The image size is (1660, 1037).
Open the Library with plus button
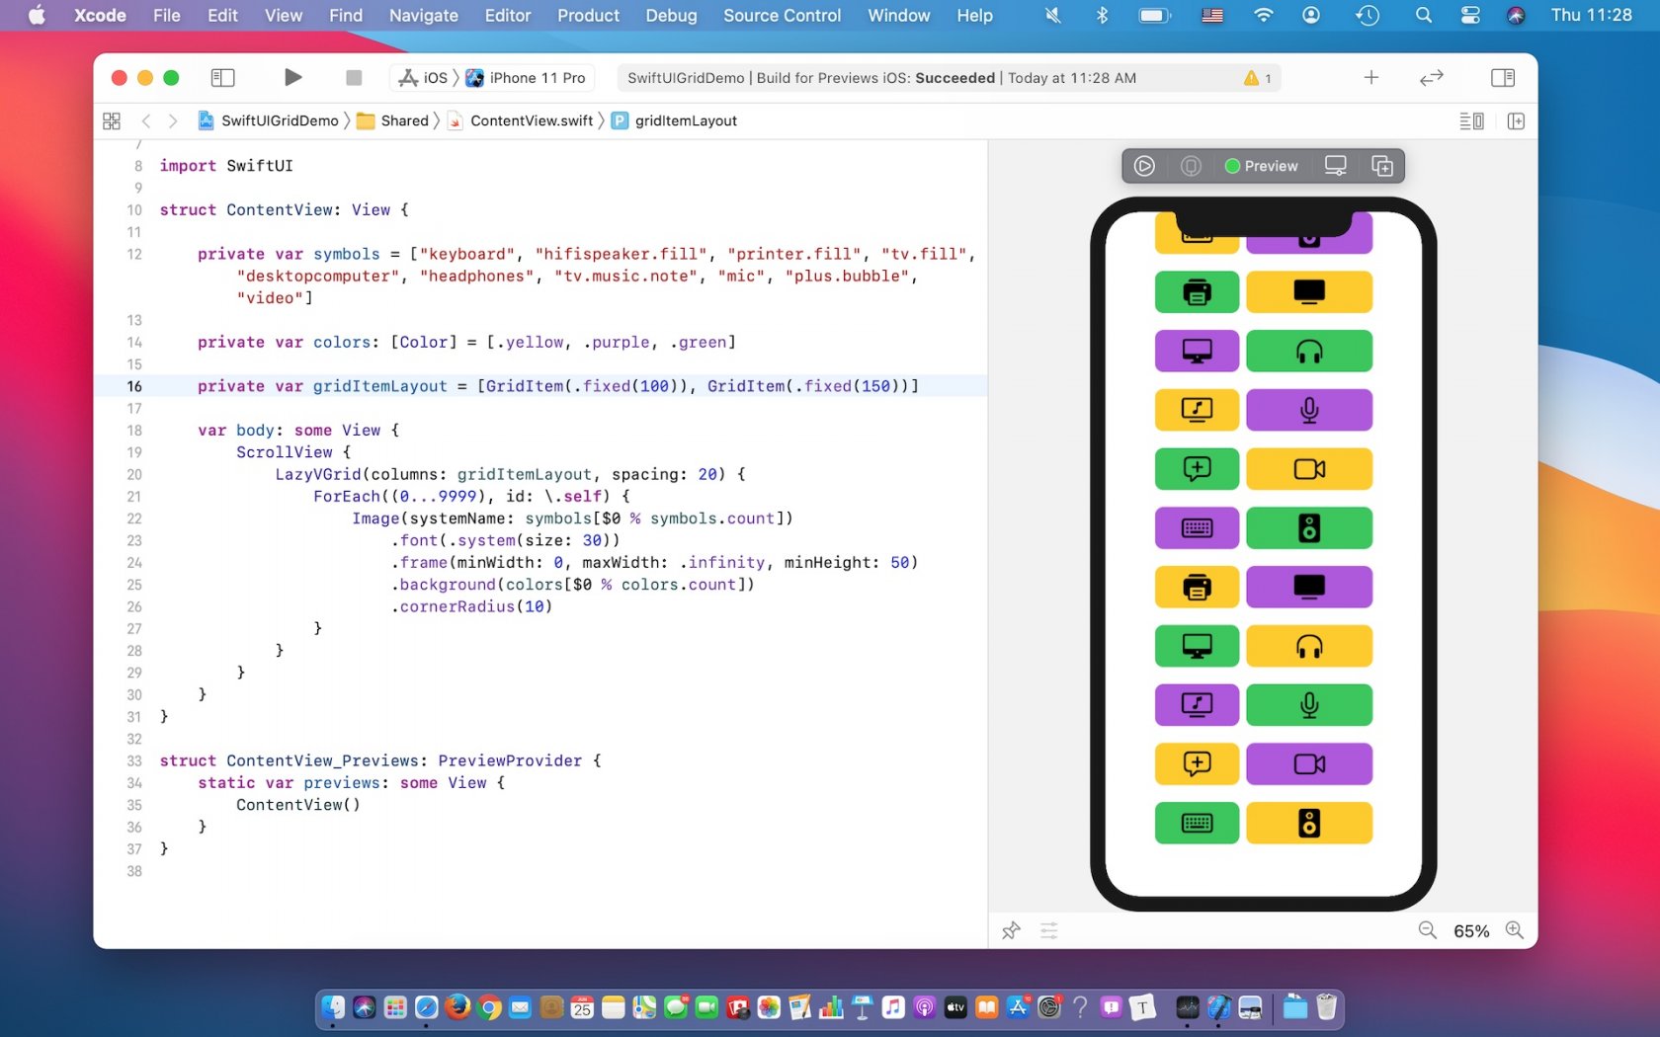tap(1370, 78)
